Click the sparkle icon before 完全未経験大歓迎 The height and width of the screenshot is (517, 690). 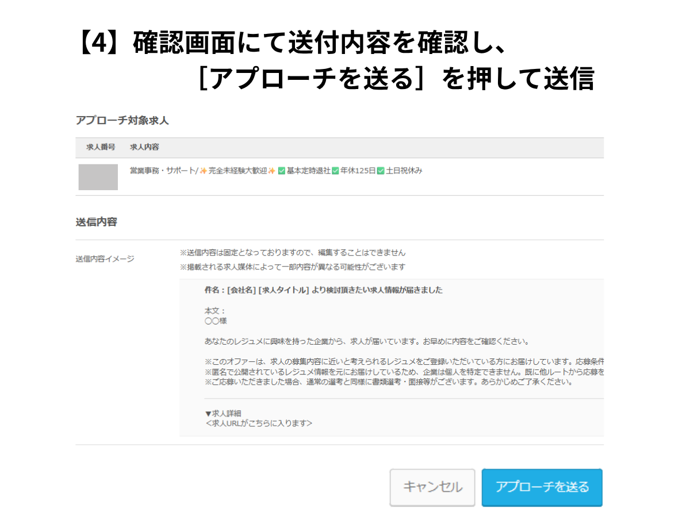203,171
